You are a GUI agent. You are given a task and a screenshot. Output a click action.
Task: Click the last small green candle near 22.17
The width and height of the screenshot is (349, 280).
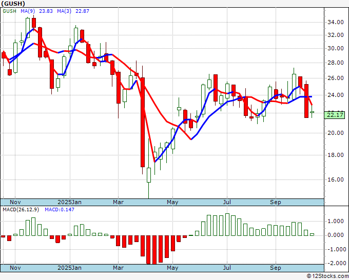312,112
